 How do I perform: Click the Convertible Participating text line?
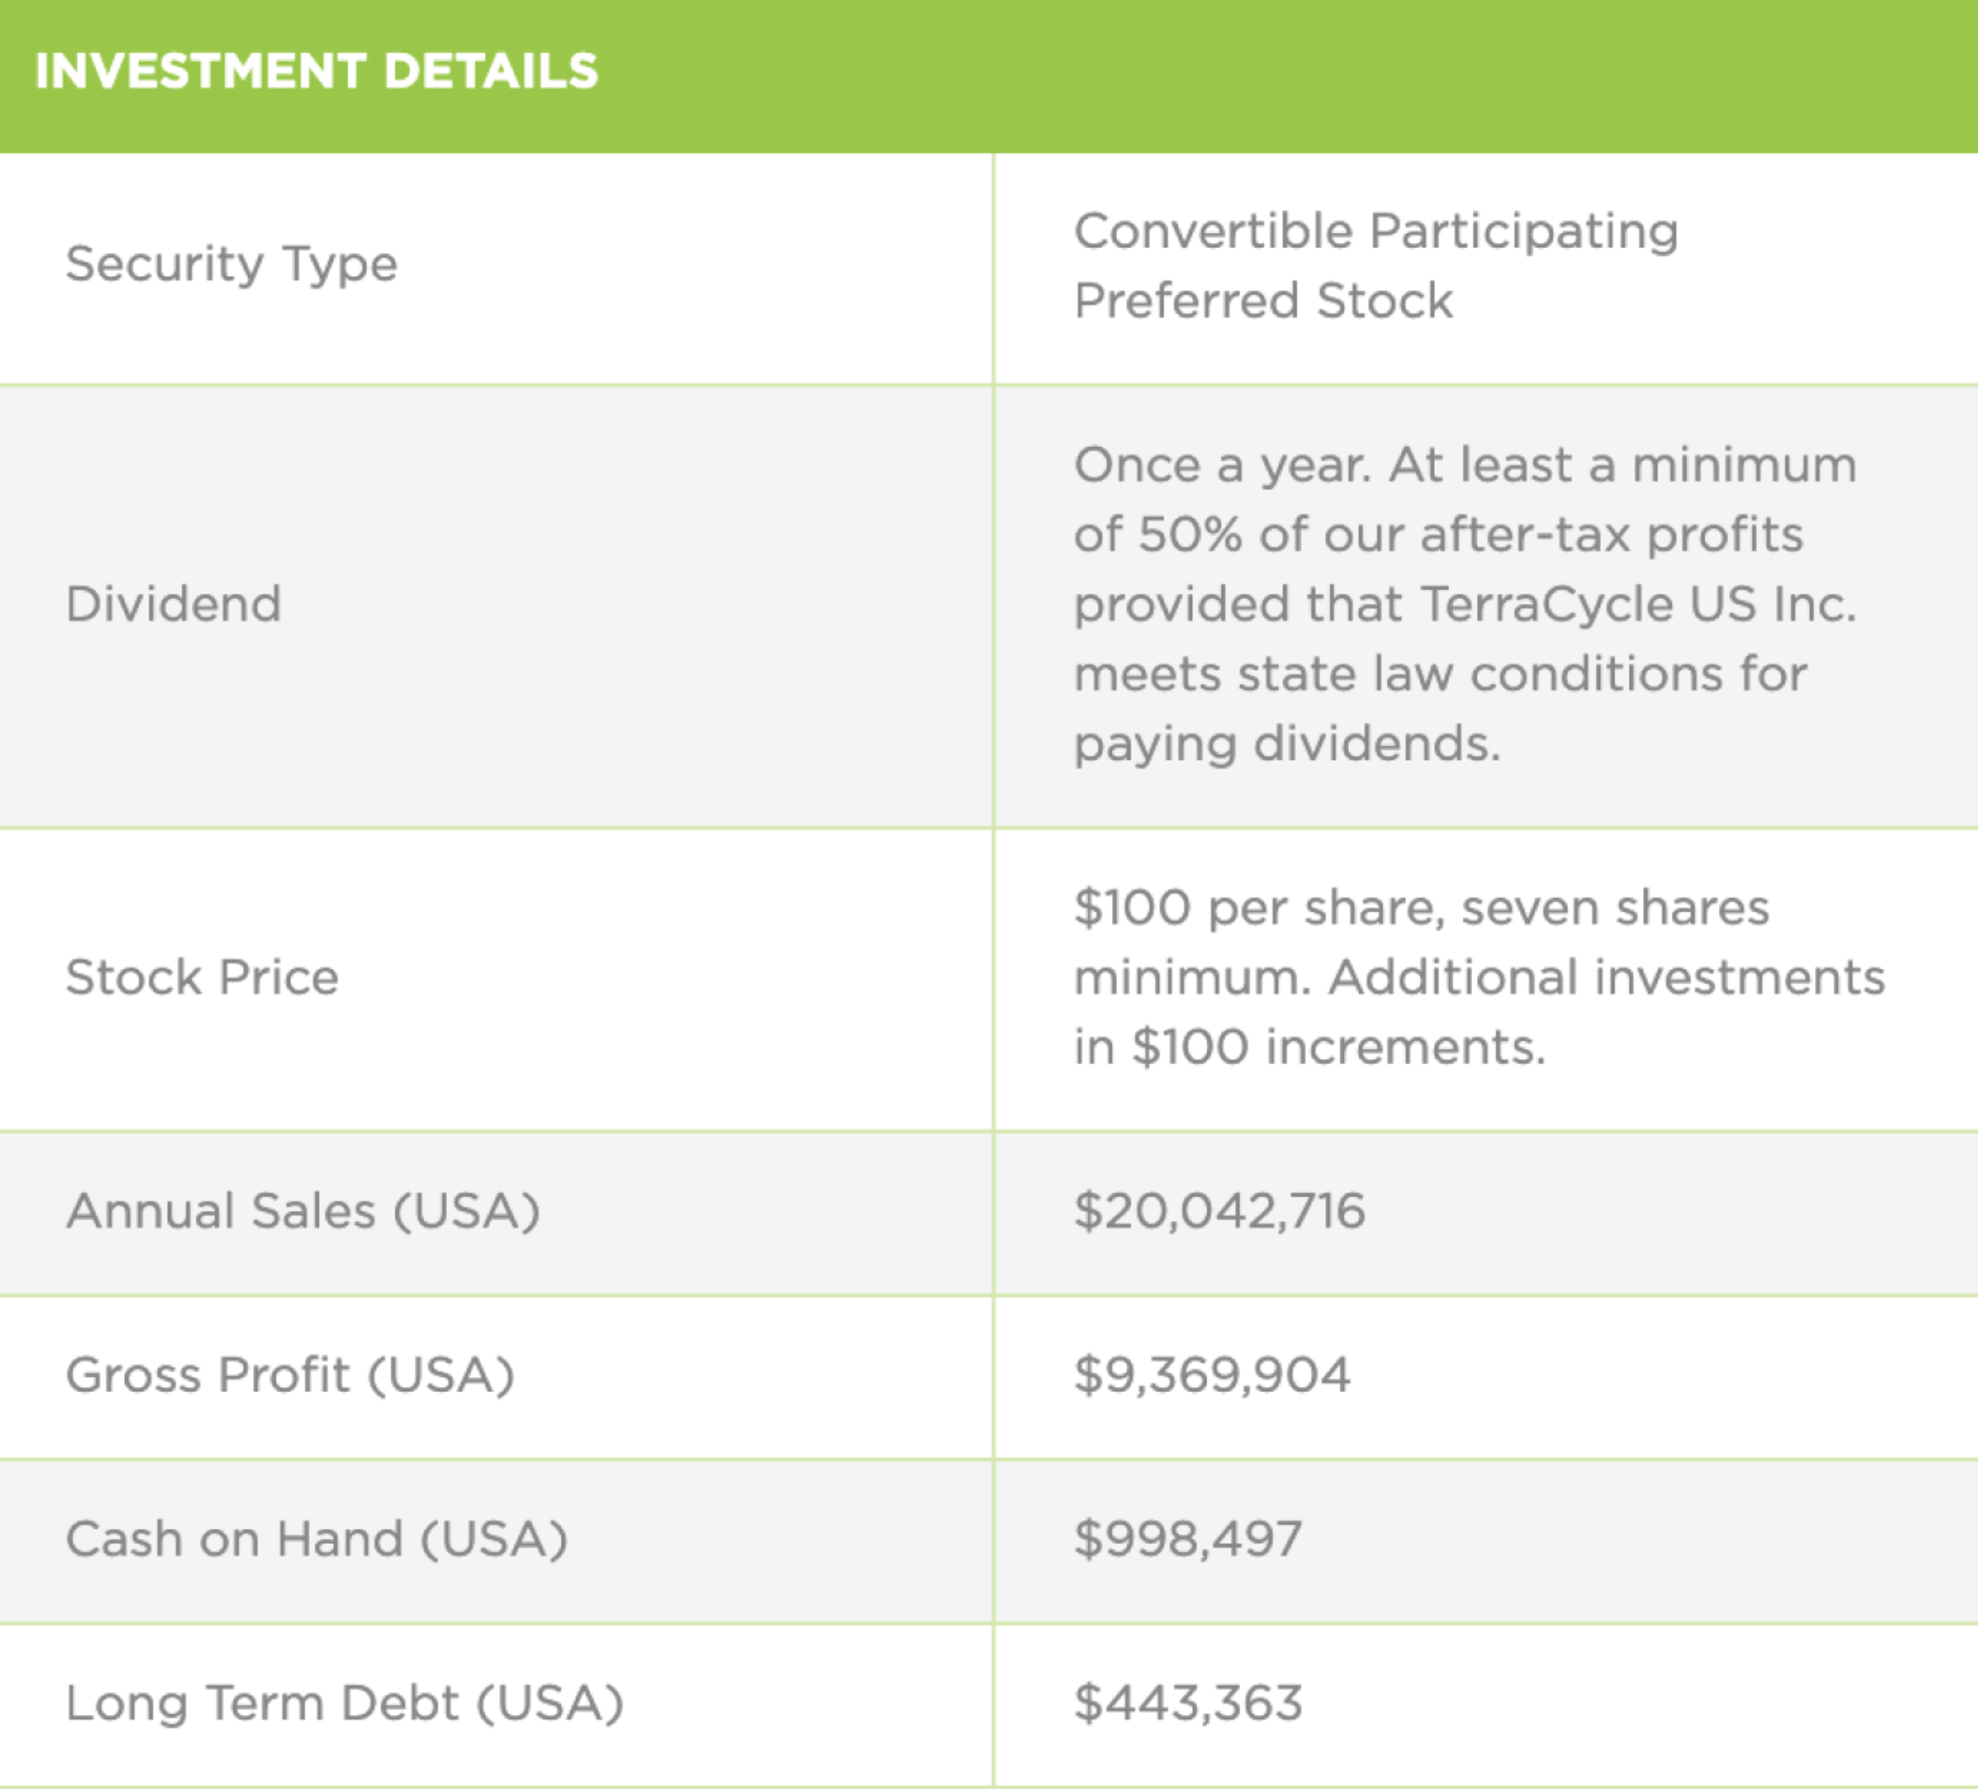(1376, 232)
